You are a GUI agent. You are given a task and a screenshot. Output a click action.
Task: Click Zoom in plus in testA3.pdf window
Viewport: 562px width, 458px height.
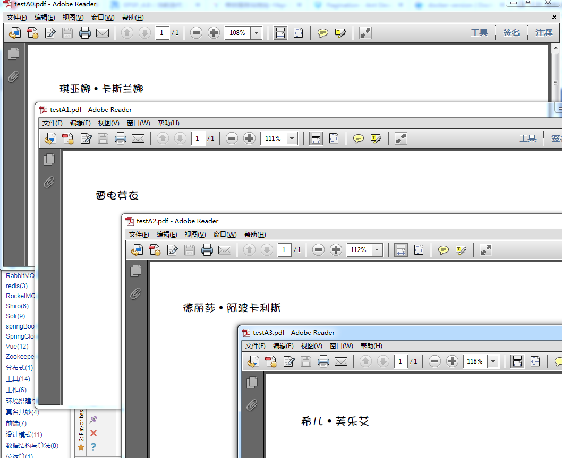point(452,361)
